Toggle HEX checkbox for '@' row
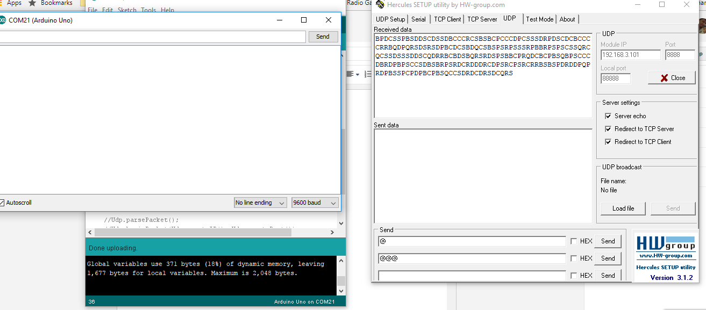This screenshot has width=706, height=310. click(574, 241)
